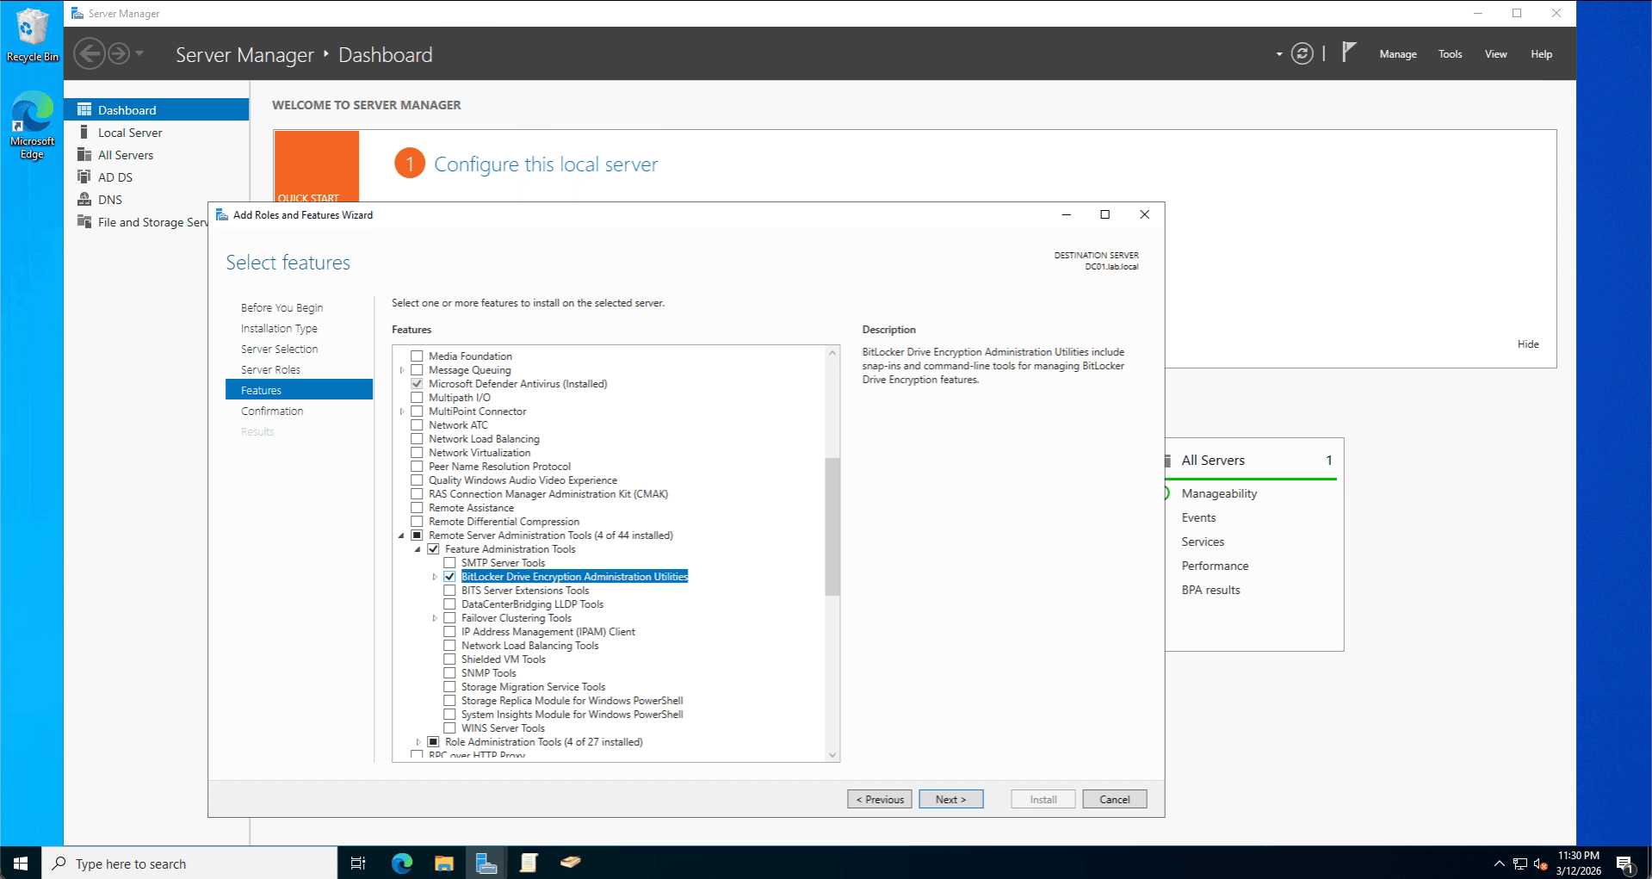Click the volume icon in system tray

[x=1540, y=864]
